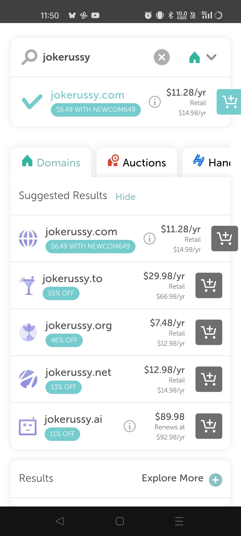Screen dimensions: 241x536
Task: Show info for jokerussy.ai pricing
Action: point(130,426)
